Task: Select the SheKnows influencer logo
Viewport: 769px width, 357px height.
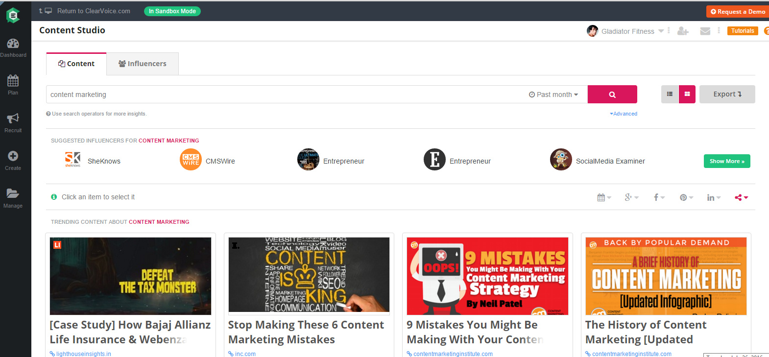Action: (73, 159)
